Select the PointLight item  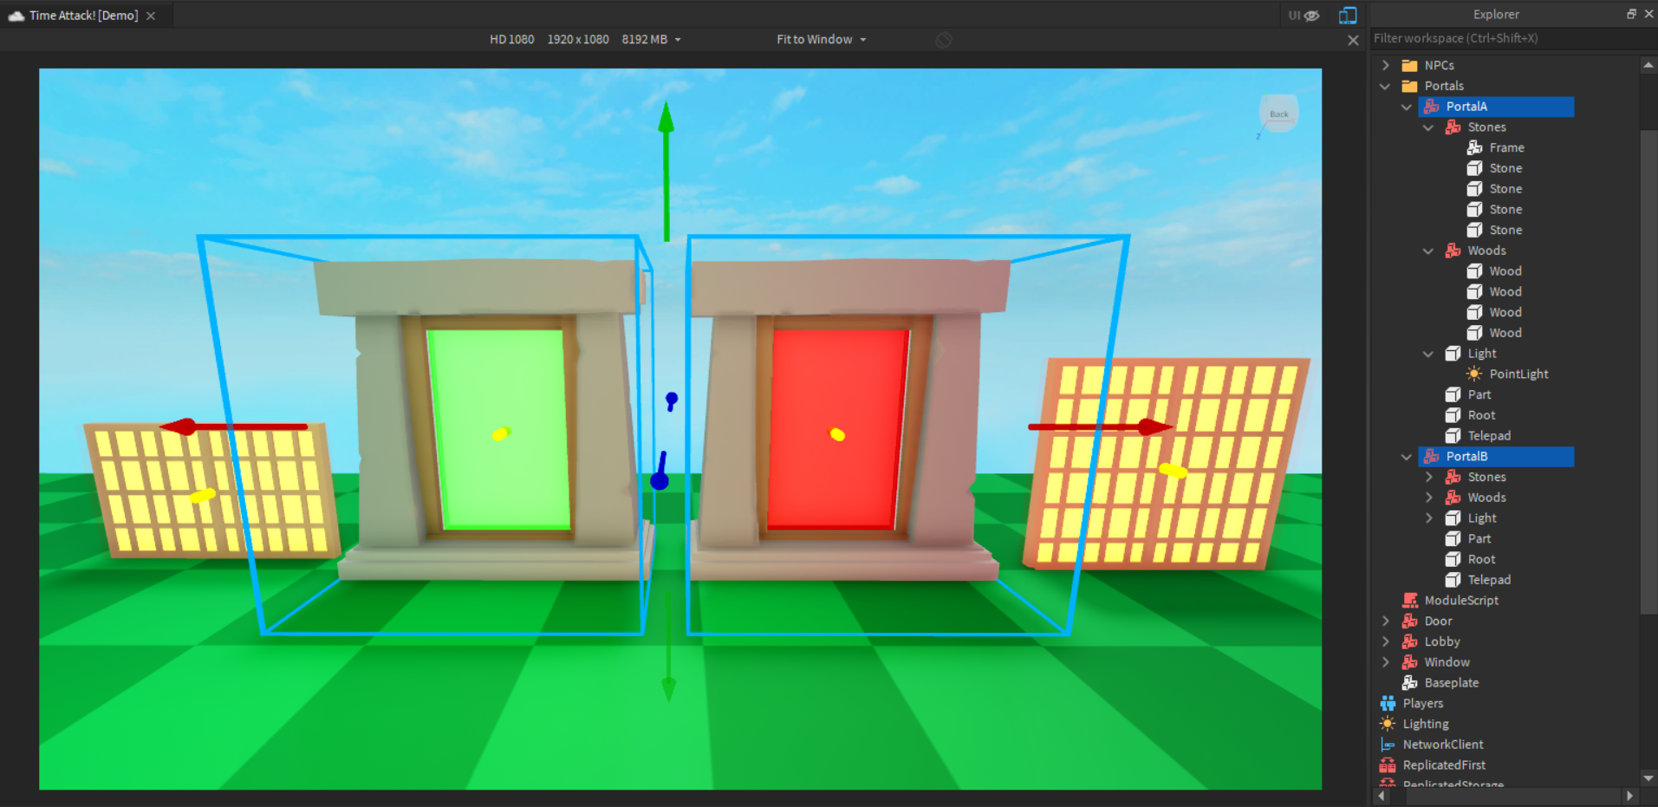(1518, 374)
